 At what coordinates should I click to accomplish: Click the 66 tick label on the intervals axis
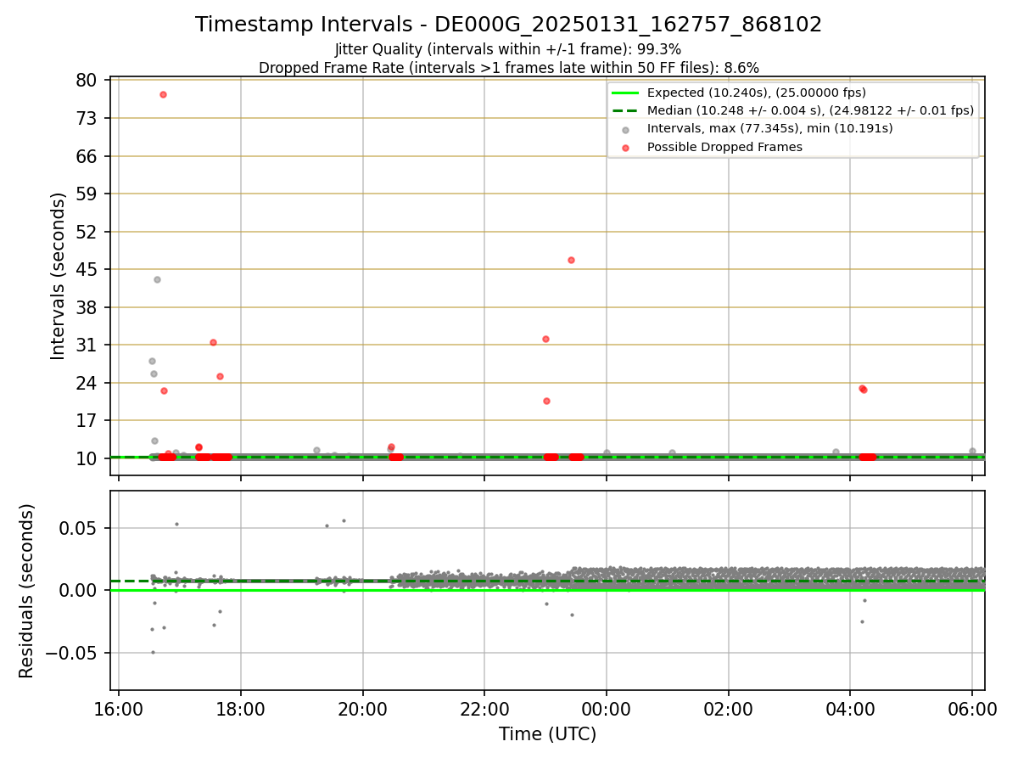[88, 156]
